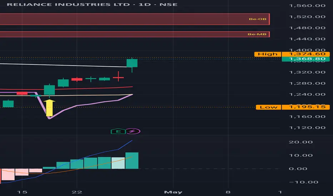Click the 1,520.00 price axis label

307,17
